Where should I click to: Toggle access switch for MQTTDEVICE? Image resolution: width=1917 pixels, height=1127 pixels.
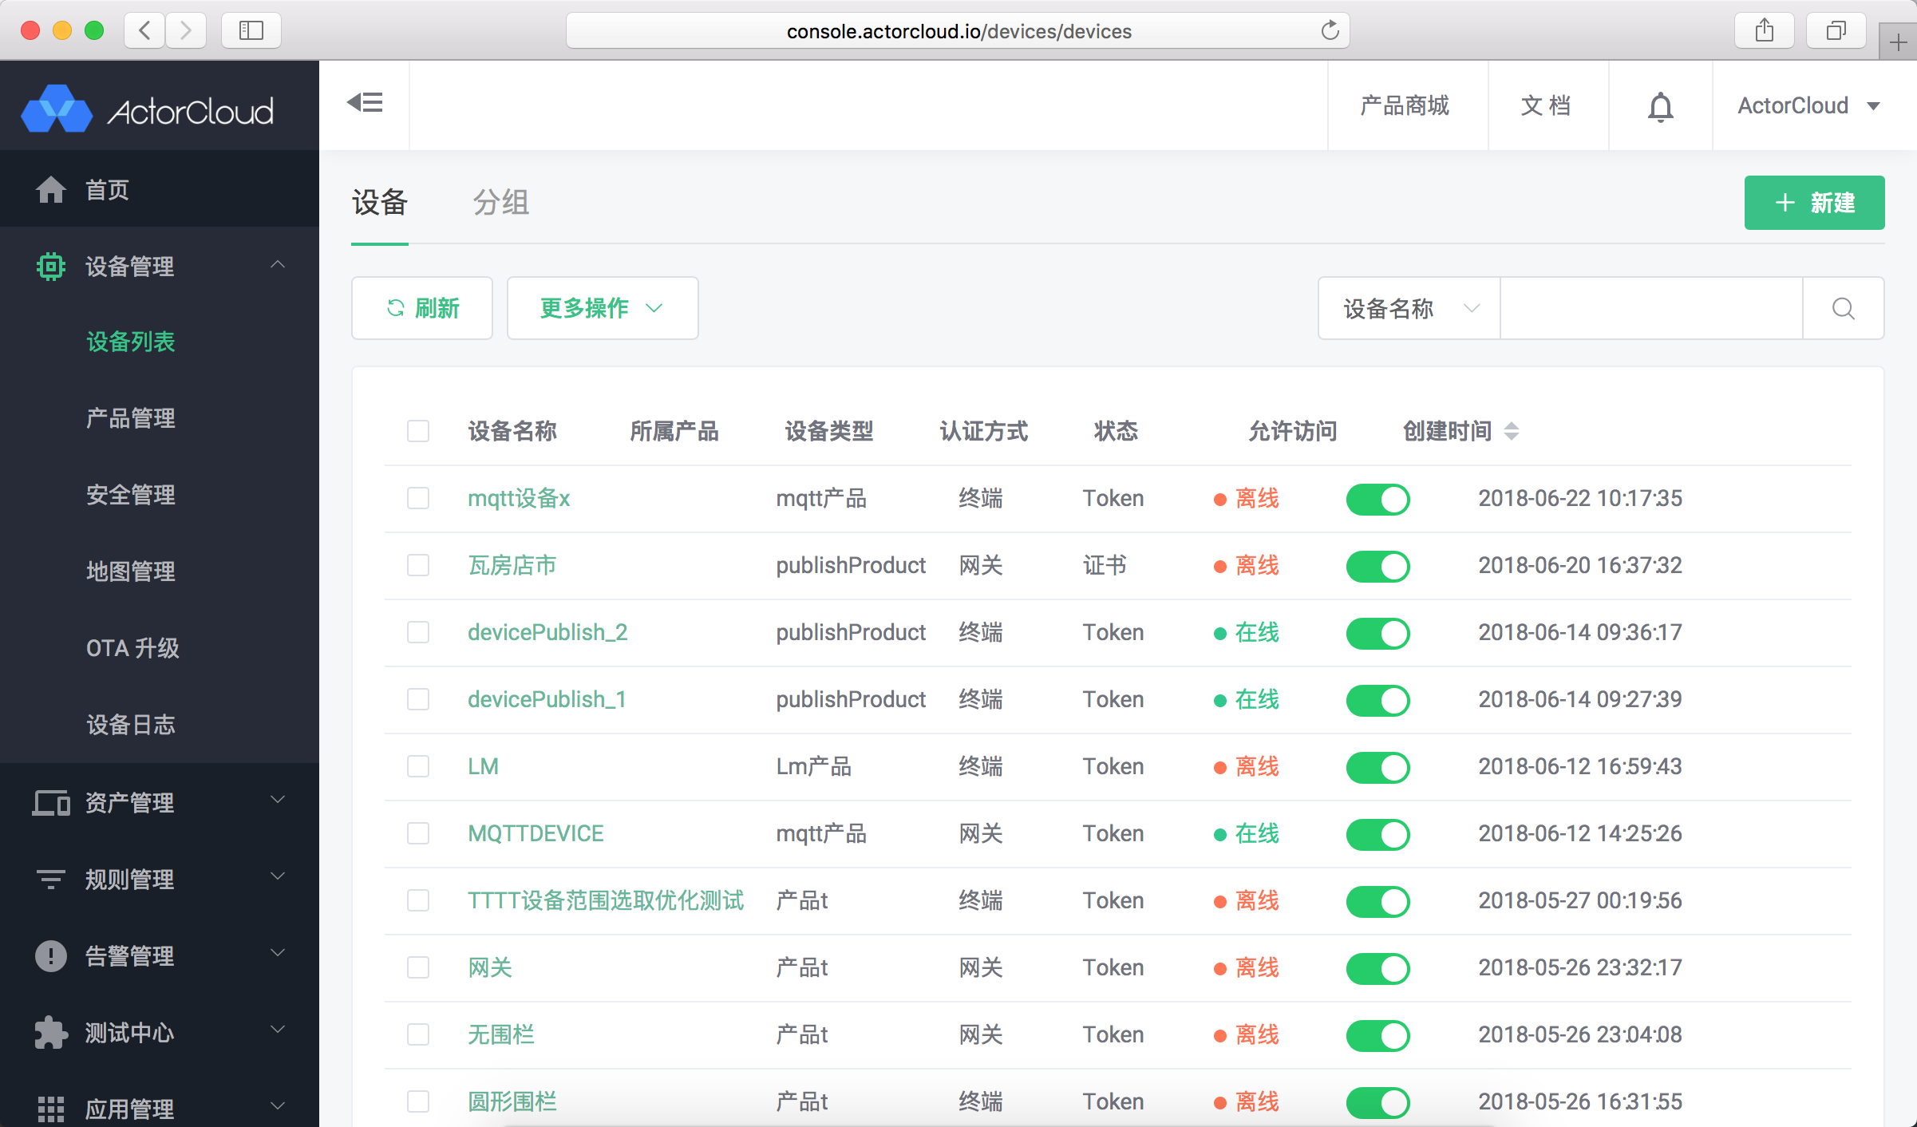click(x=1377, y=834)
